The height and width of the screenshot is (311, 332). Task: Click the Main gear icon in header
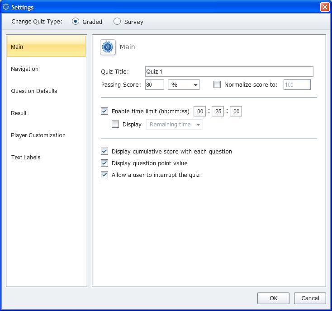[108, 47]
